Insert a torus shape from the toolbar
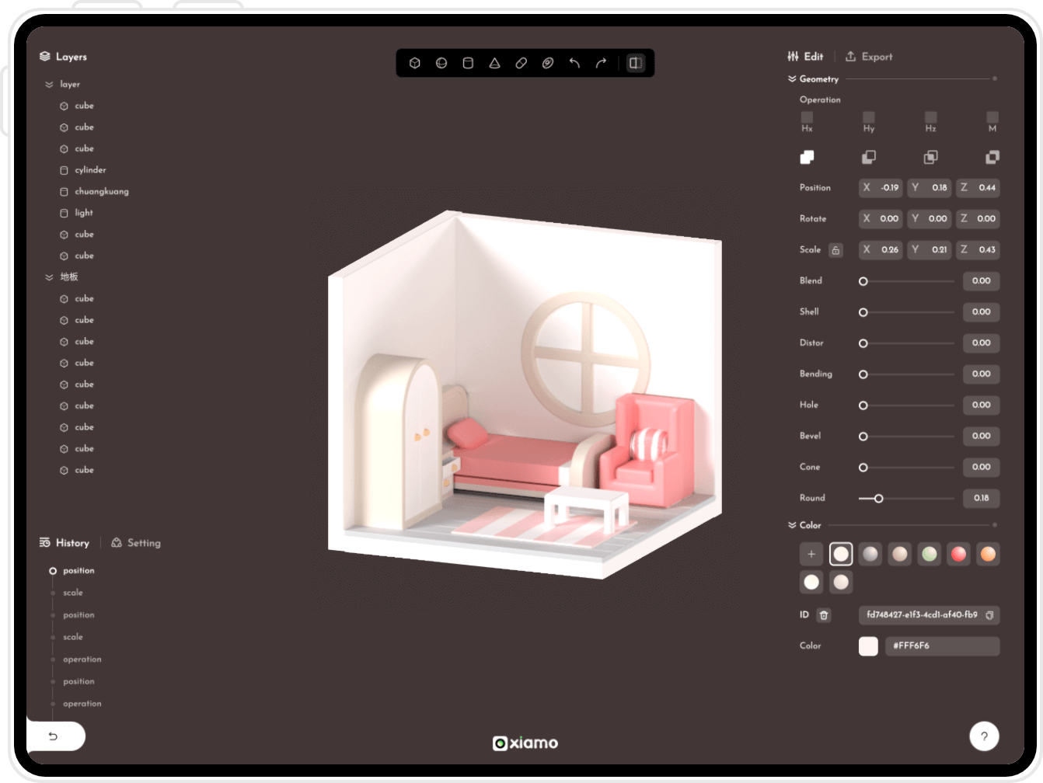The image size is (1043, 783). coord(548,63)
